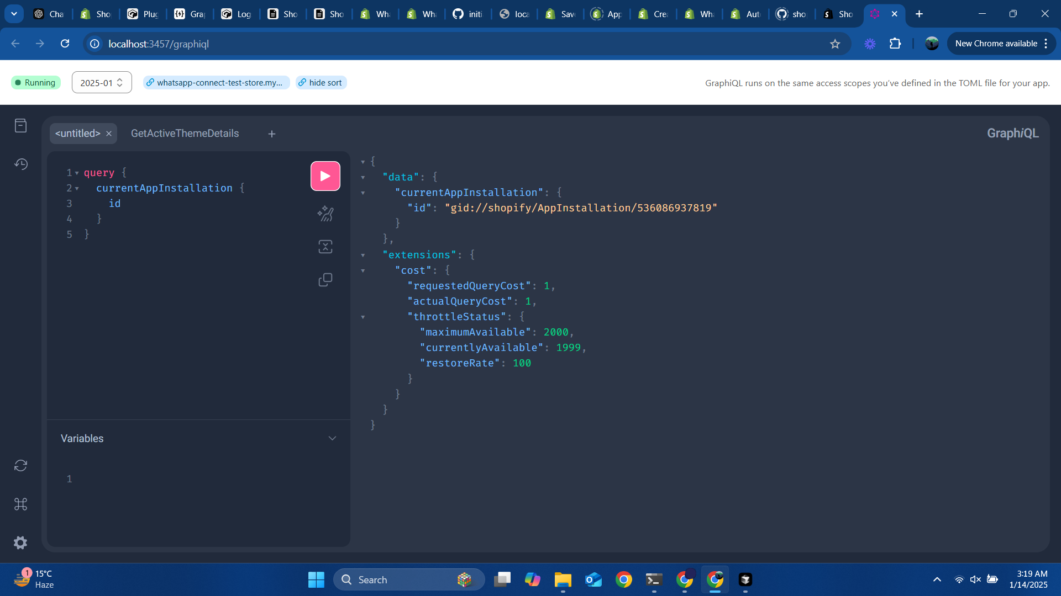Switch to the <untitled> tab
Screen dimensions: 1061x596
[x=77, y=134]
